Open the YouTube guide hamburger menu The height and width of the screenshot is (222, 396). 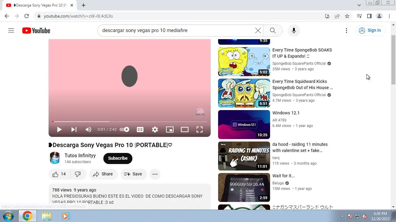click(x=11, y=31)
